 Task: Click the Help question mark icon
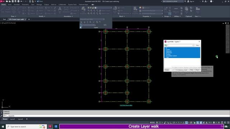[211, 1]
